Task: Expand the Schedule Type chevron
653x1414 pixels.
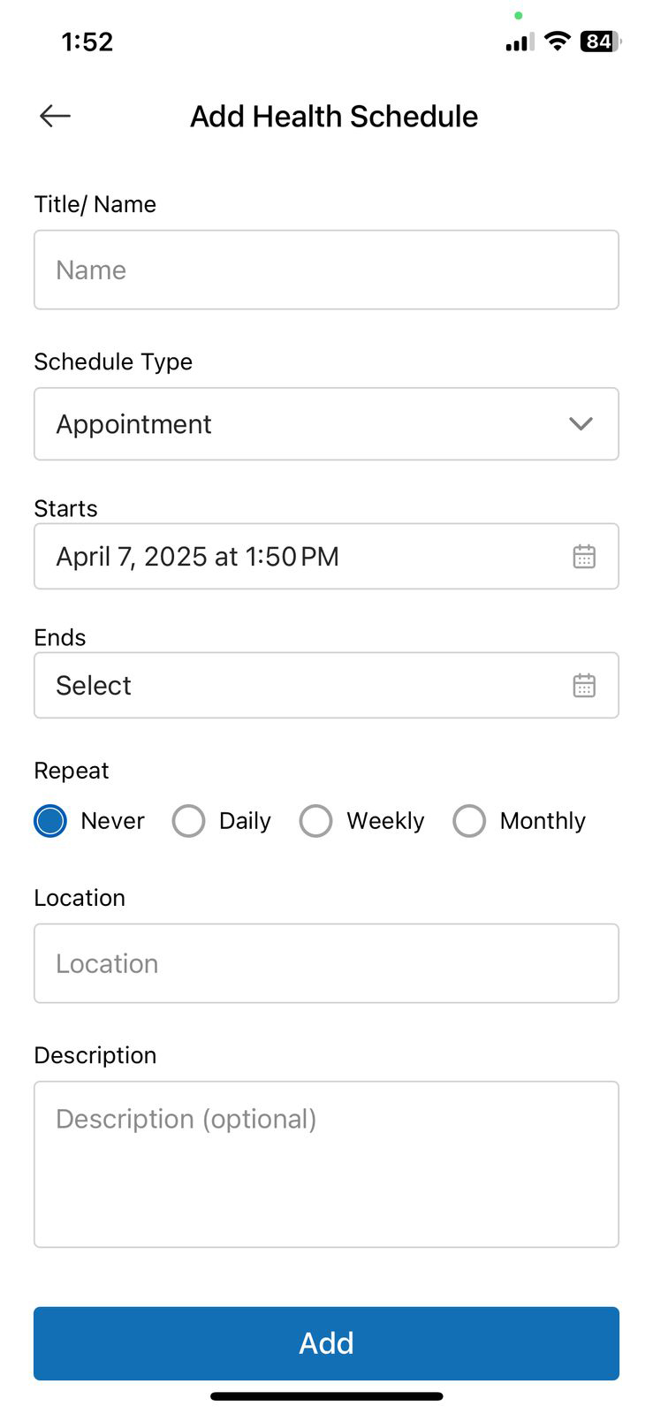Action: coord(581,424)
